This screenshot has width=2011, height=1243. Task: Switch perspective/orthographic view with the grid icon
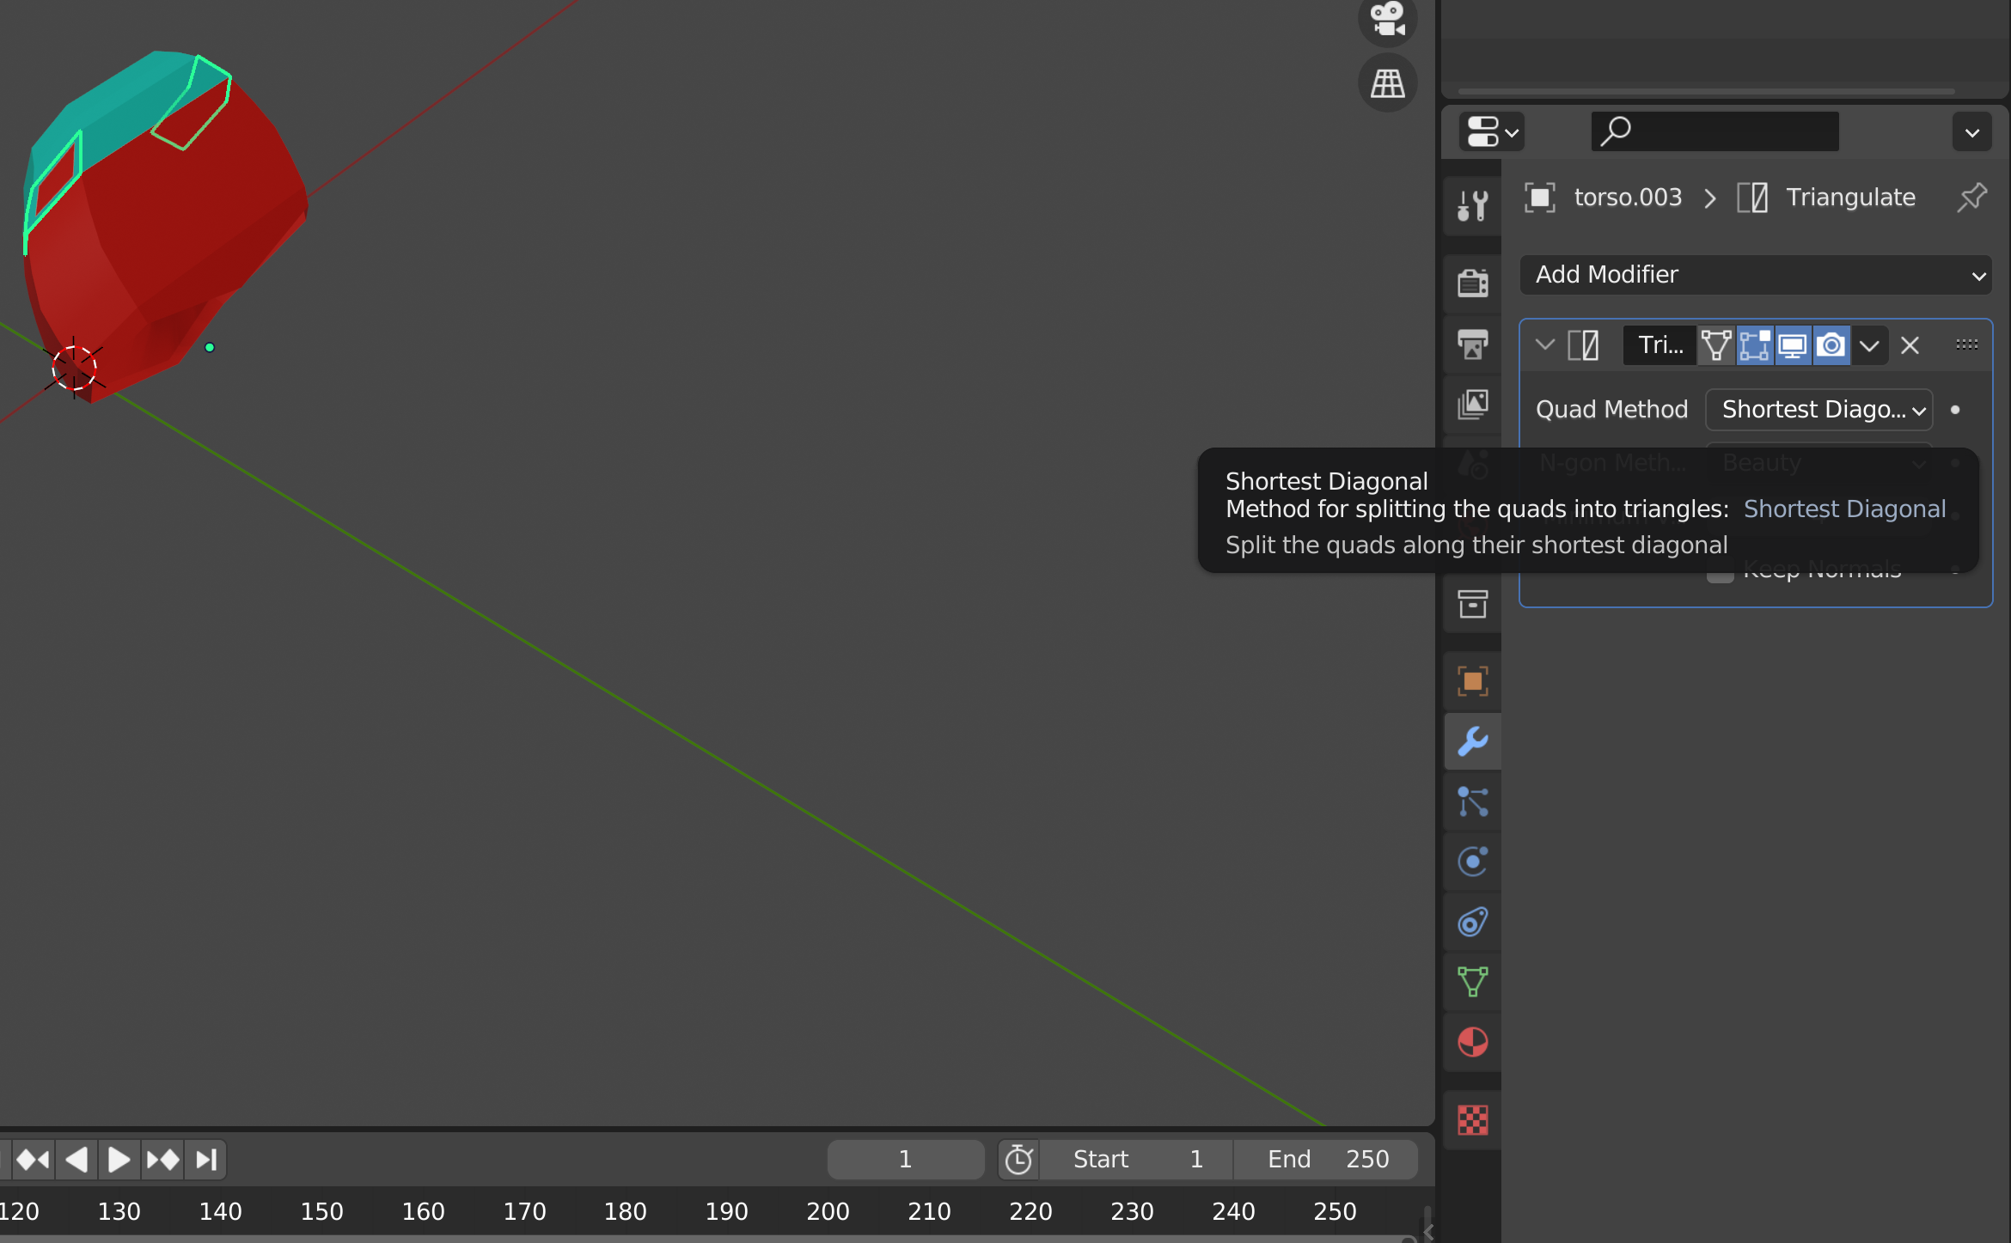tap(1387, 83)
